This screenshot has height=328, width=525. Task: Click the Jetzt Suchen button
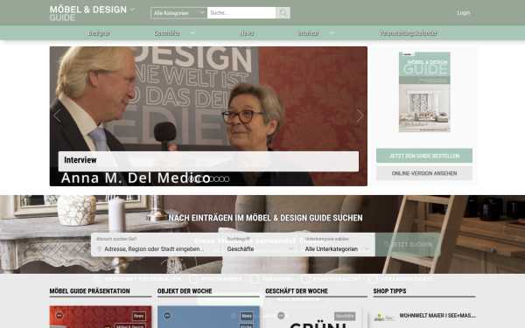click(x=408, y=245)
